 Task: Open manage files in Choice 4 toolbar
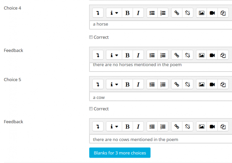tap(223, 13)
